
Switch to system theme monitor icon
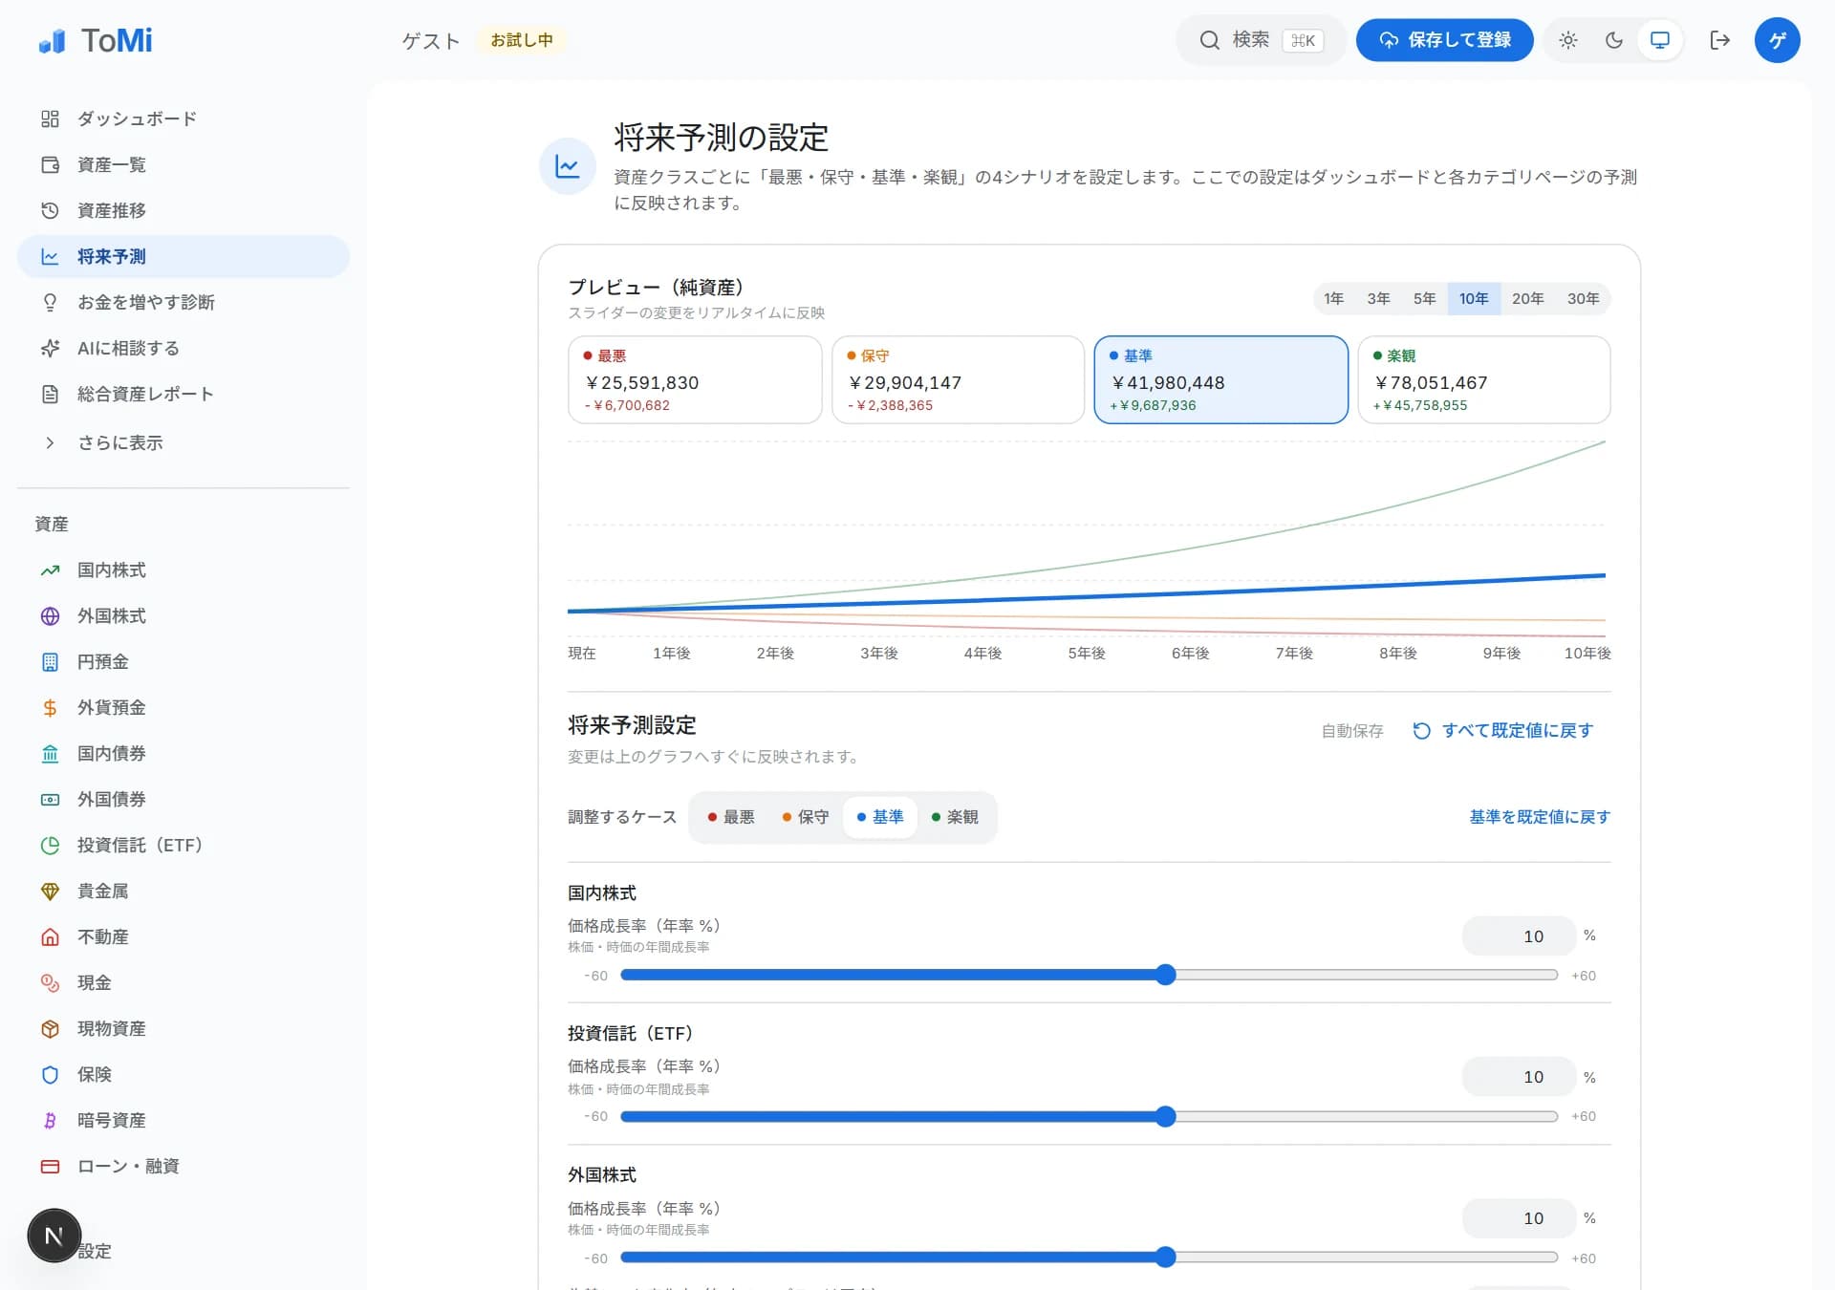pyautogui.click(x=1660, y=40)
